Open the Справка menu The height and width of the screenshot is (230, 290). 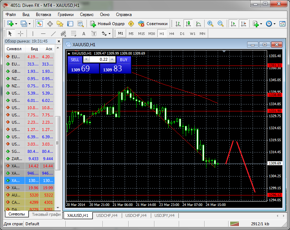coord(124,15)
